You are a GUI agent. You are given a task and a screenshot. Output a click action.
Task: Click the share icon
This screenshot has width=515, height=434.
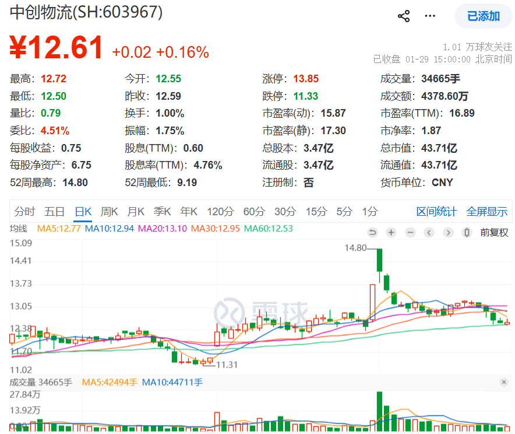pos(404,16)
